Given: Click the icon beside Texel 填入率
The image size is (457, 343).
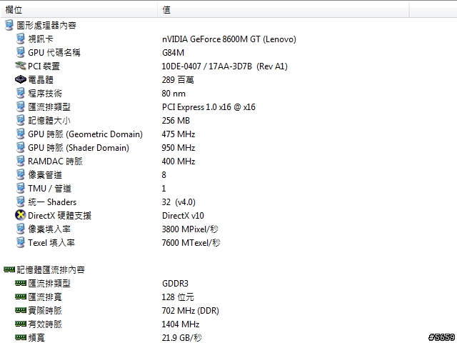Looking at the screenshot, I should coord(21,242).
